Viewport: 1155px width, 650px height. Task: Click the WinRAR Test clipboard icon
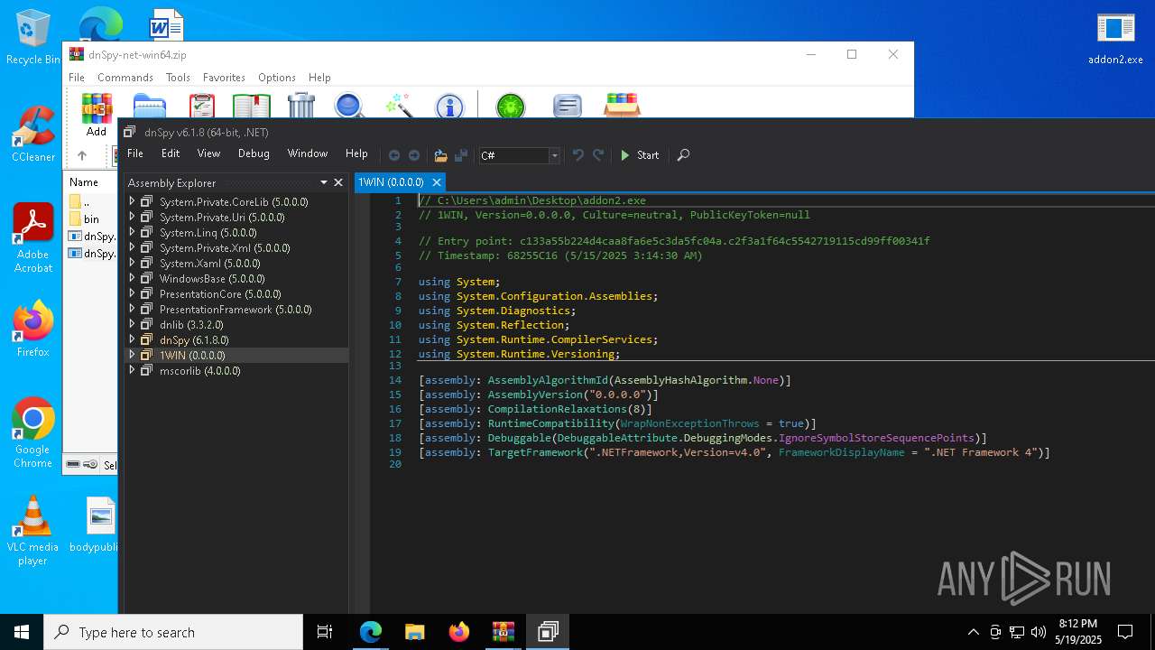(x=202, y=106)
